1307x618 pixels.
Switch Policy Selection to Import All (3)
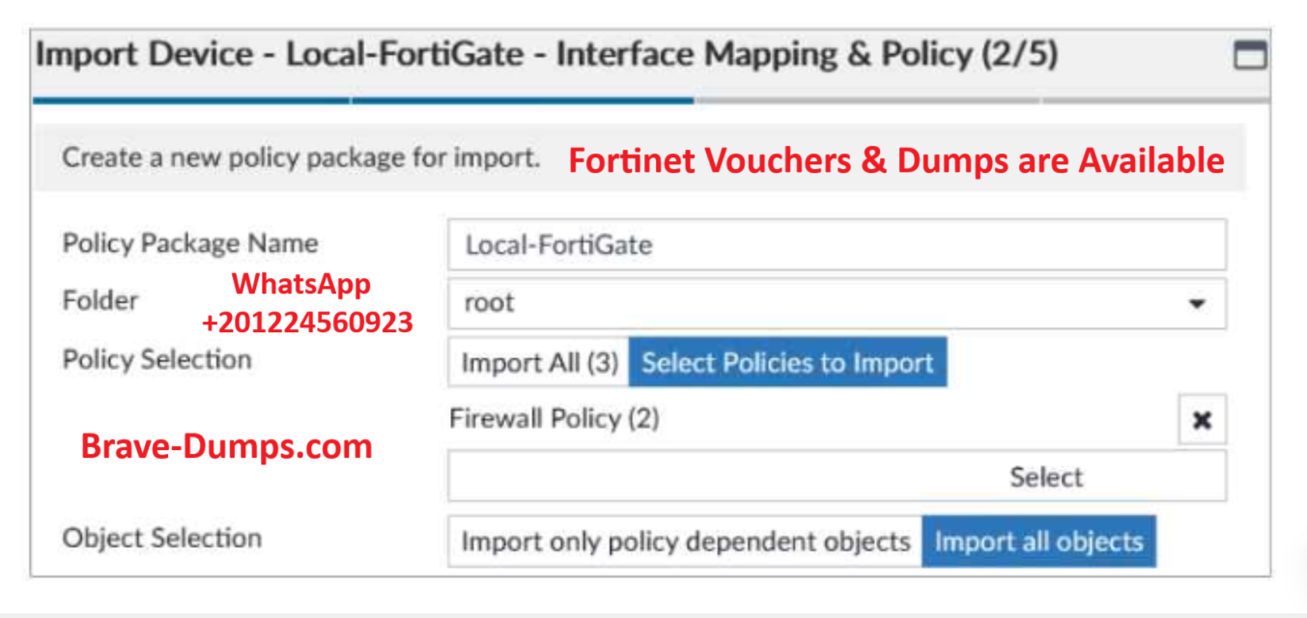tap(538, 363)
